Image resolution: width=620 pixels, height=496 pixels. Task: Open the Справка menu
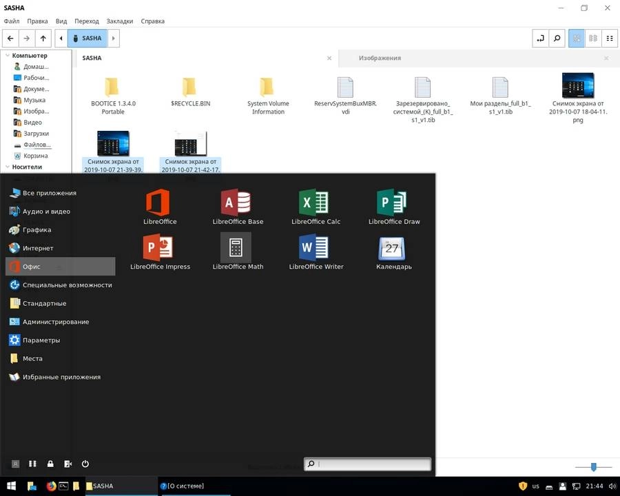pos(153,21)
